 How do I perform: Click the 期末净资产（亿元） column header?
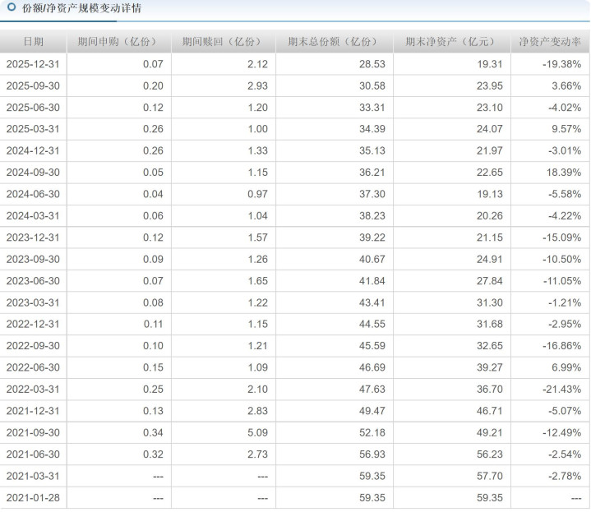coord(451,42)
